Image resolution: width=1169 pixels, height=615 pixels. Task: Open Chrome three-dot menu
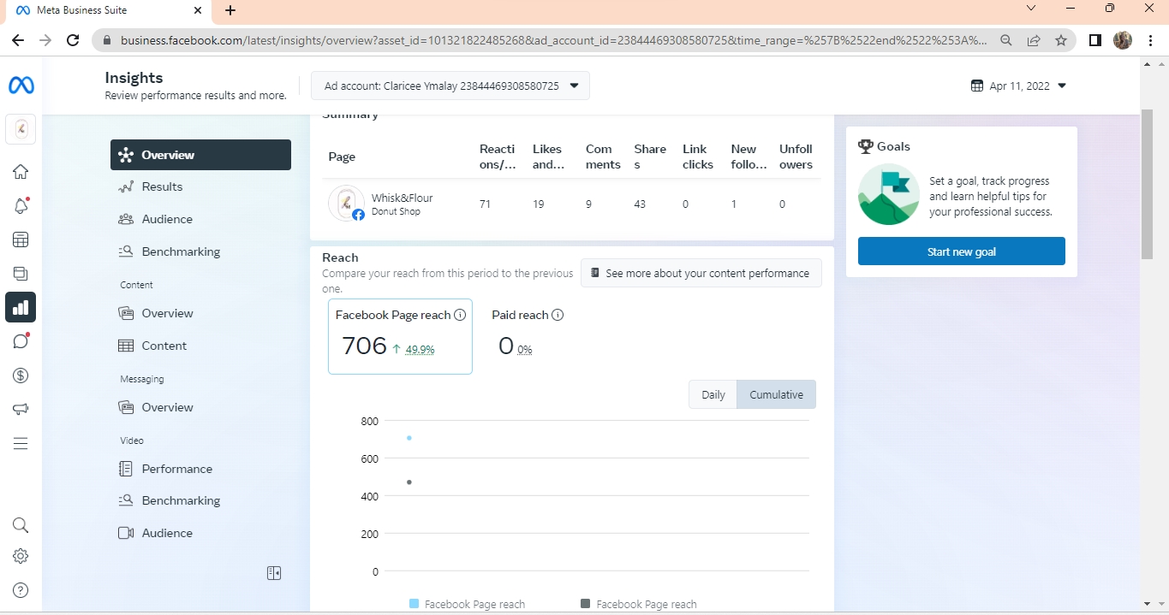[1150, 40]
